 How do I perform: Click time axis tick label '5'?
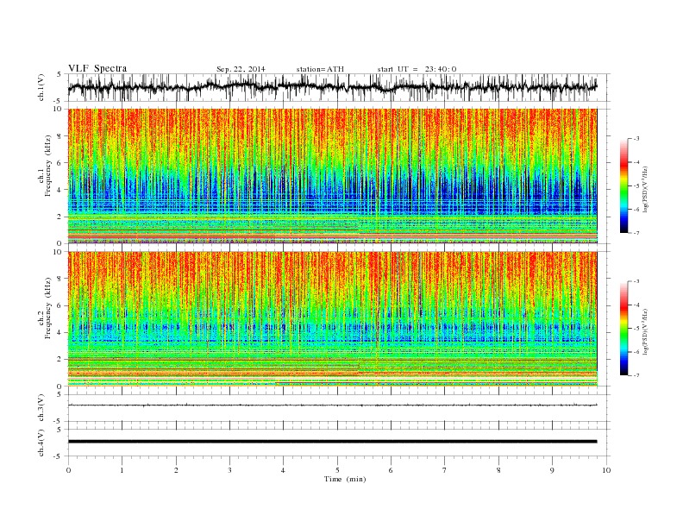tap(337, 470)
